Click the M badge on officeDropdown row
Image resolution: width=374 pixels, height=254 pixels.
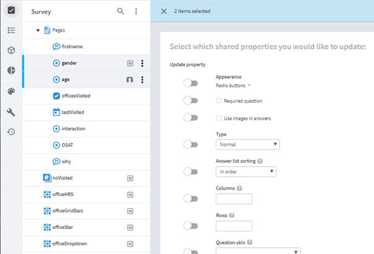point(130,243)
